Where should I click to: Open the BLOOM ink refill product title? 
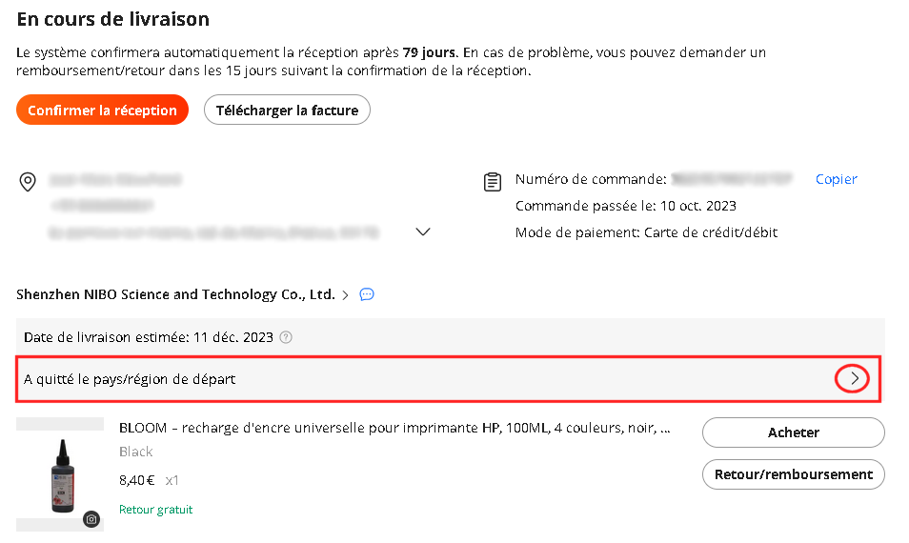click(394, 429)
